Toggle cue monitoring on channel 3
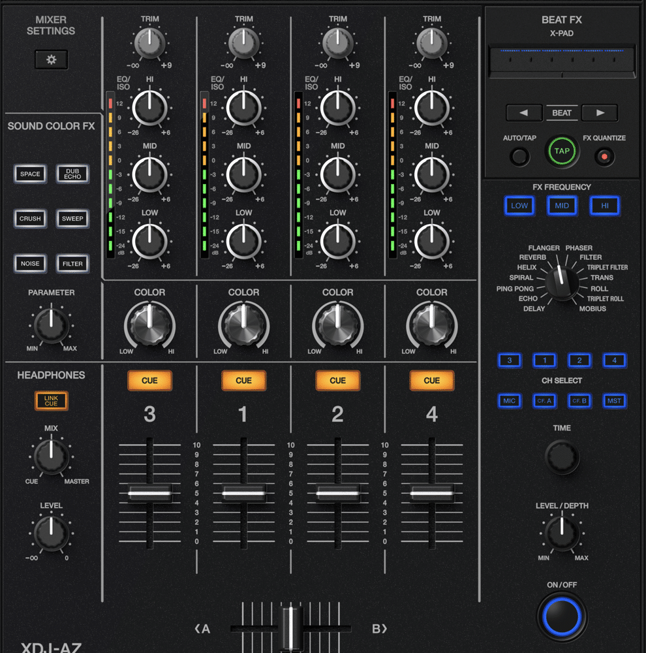646x653 pixels. pyautogui.click(x=149, y=379)
